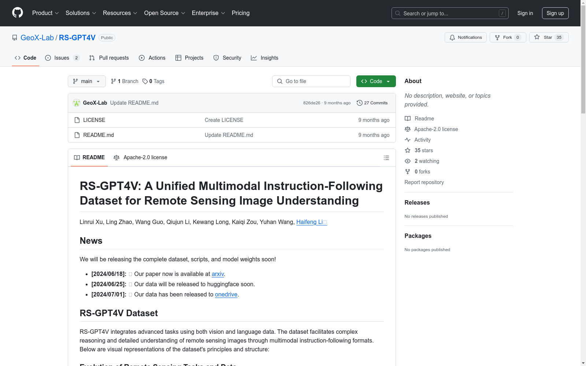Click the LICENSE file icon
The image size is (586, 366).
[77, 120]
